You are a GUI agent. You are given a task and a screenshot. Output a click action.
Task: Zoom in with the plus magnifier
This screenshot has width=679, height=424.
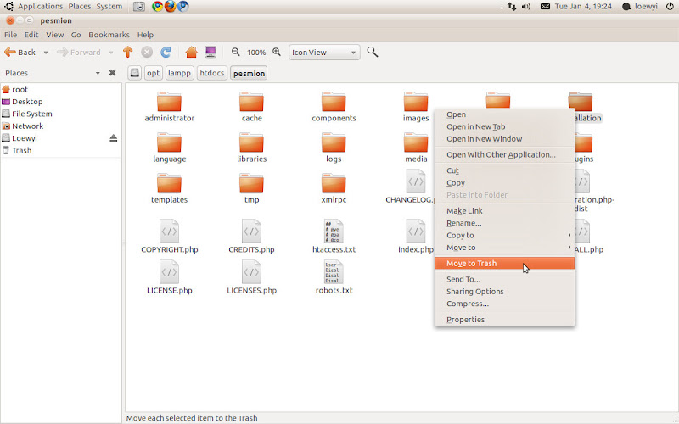coord(277,52)
